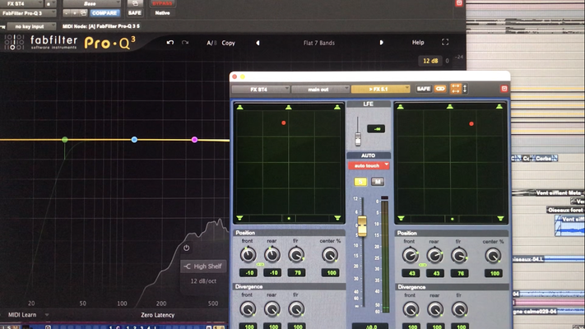Open the 12 dB display range menu
585x329 pixels.
tap(430, 61)
